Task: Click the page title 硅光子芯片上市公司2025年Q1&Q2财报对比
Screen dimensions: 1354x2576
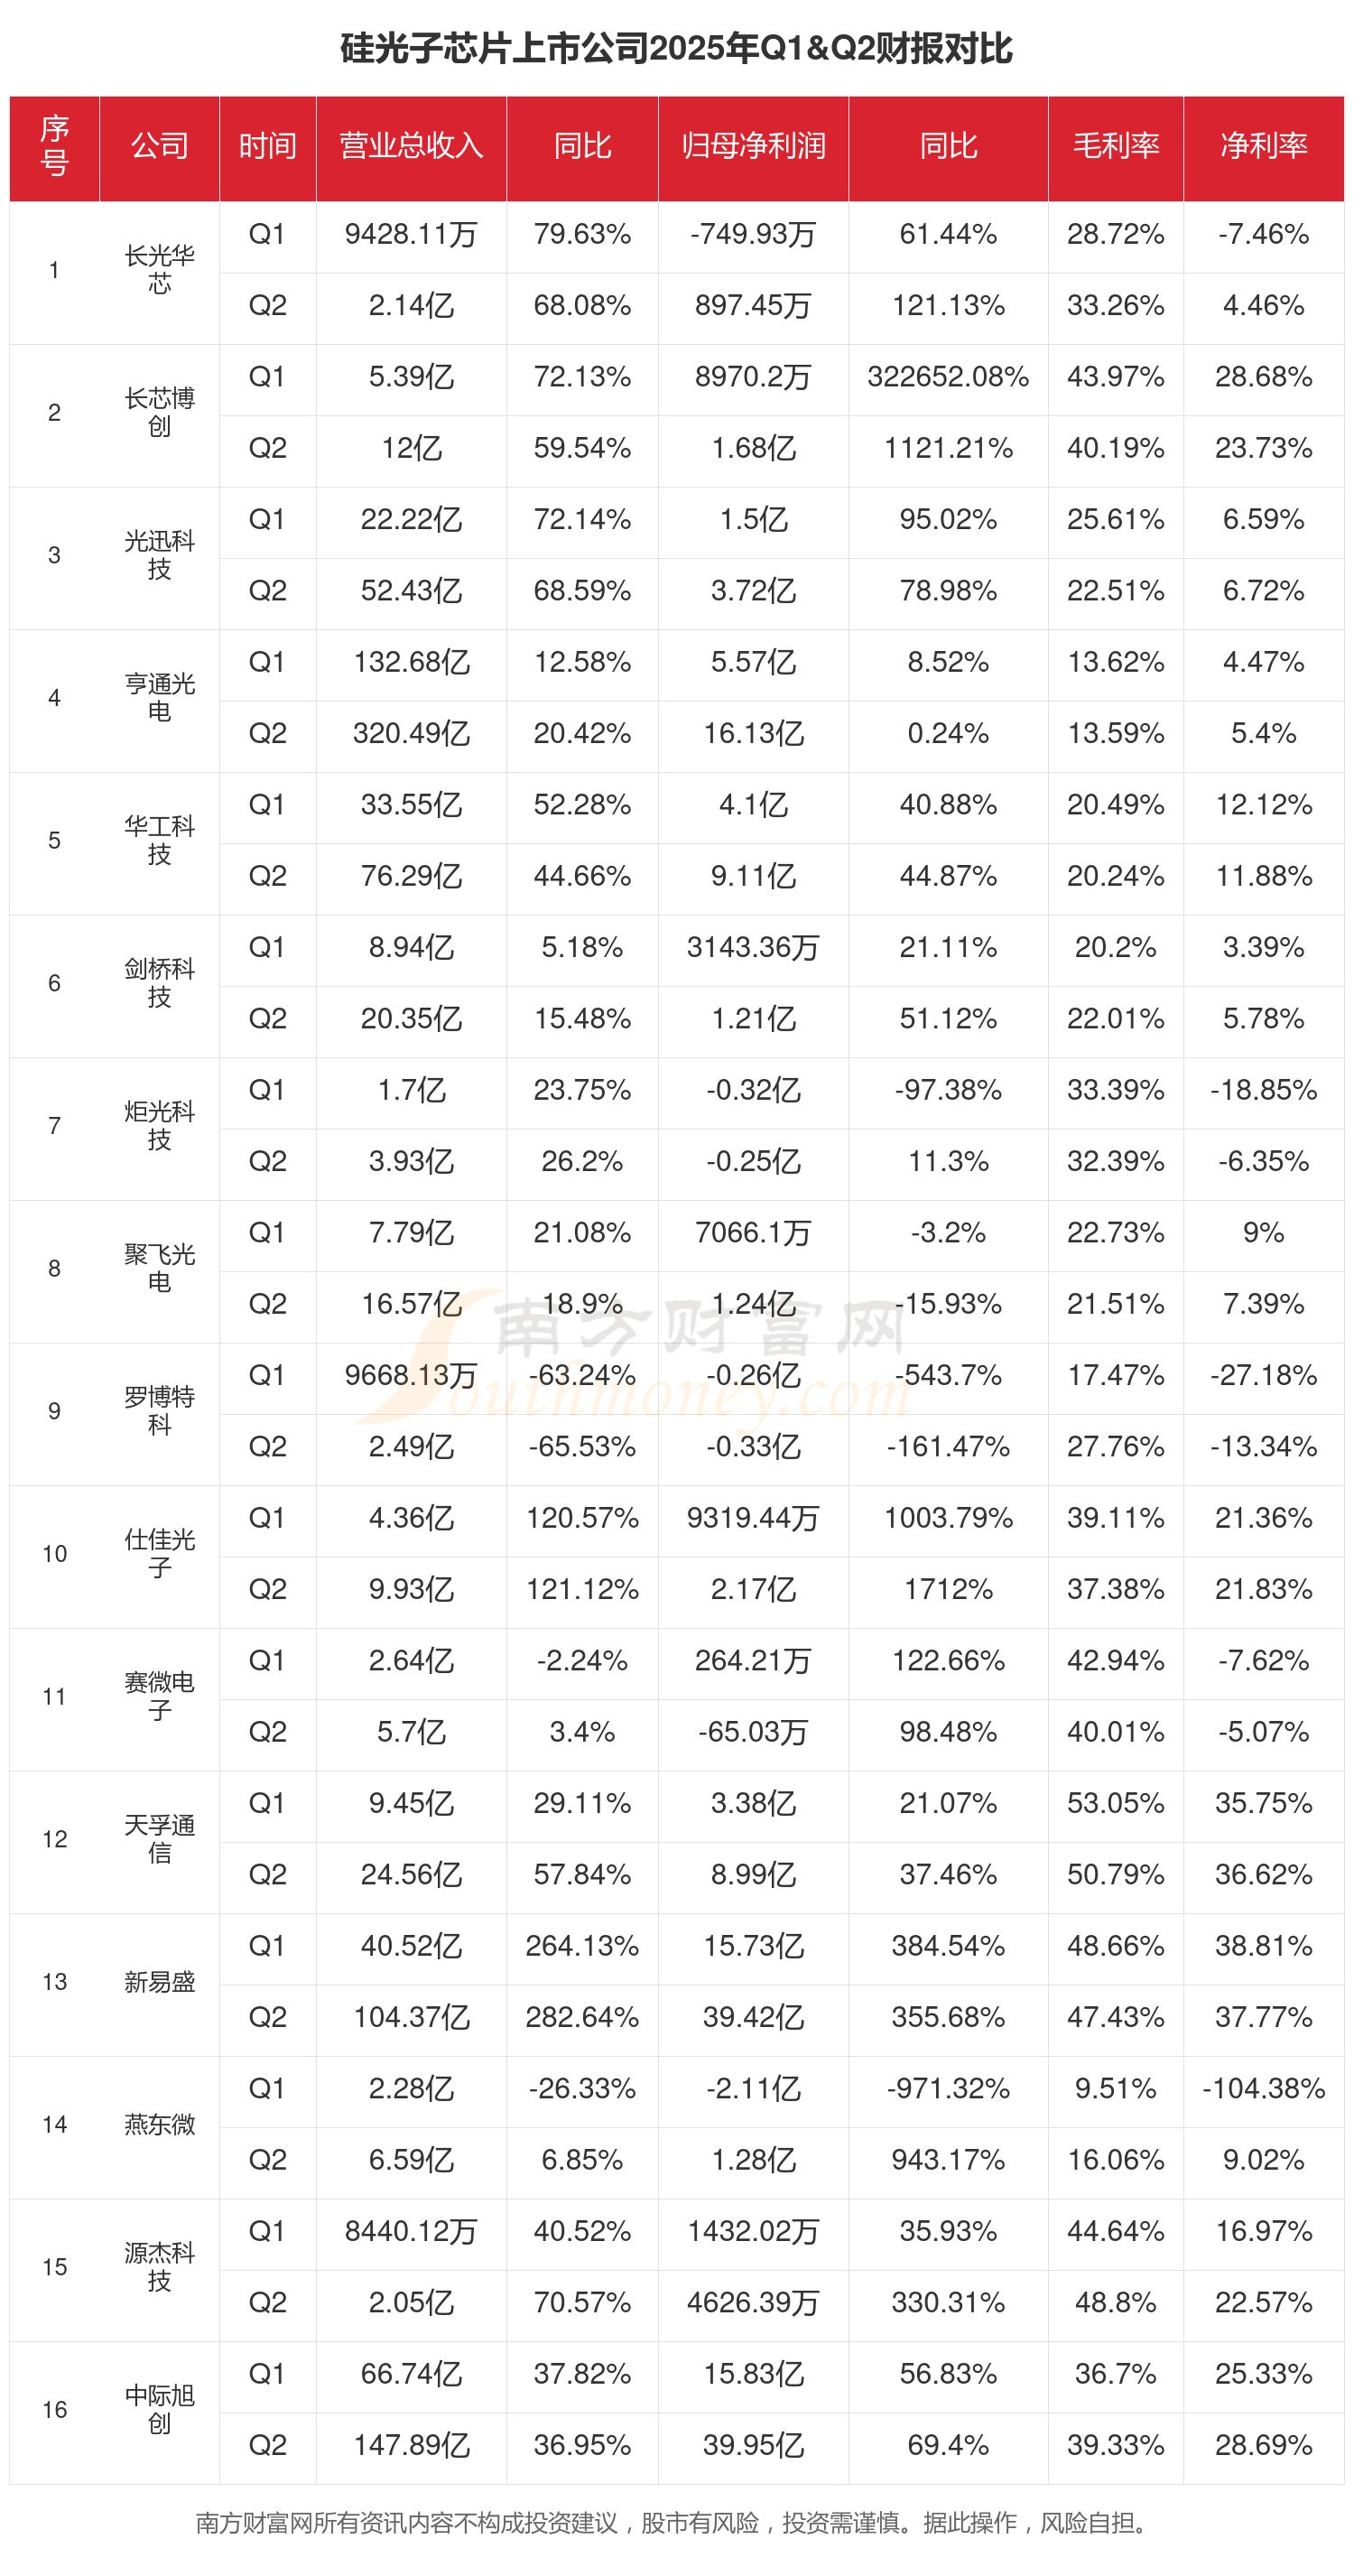Action: [x=676, y=48]
